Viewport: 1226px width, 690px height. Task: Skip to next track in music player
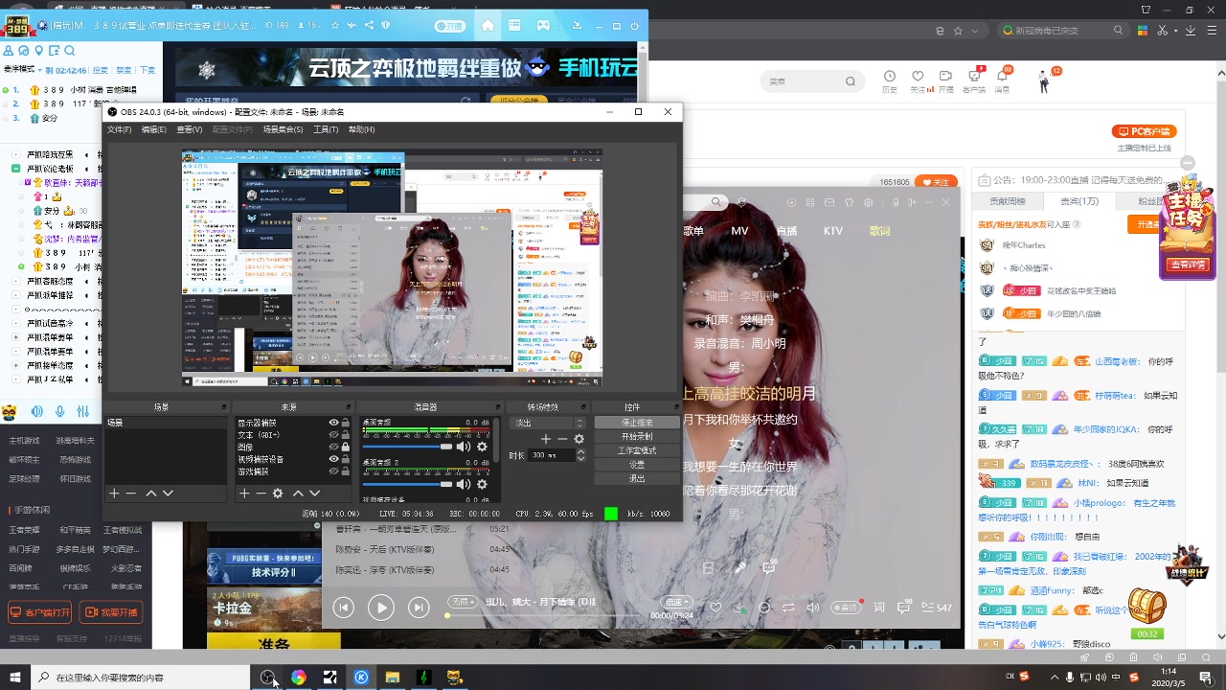[x=419, y=607]
